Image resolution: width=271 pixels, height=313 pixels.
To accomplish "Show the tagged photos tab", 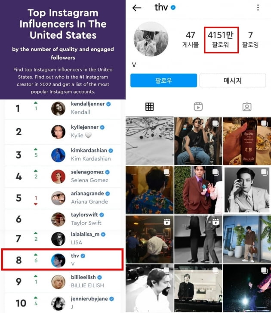I will coord(247,107).
